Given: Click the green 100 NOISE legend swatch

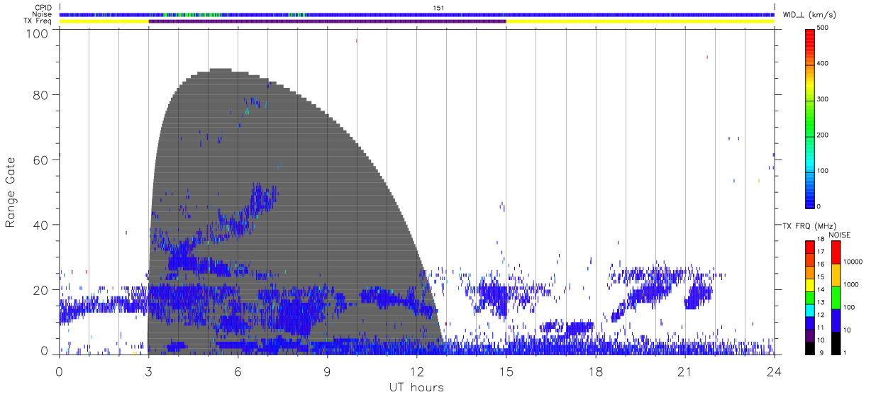Looking at the screenshot, I should pos(836,297).
